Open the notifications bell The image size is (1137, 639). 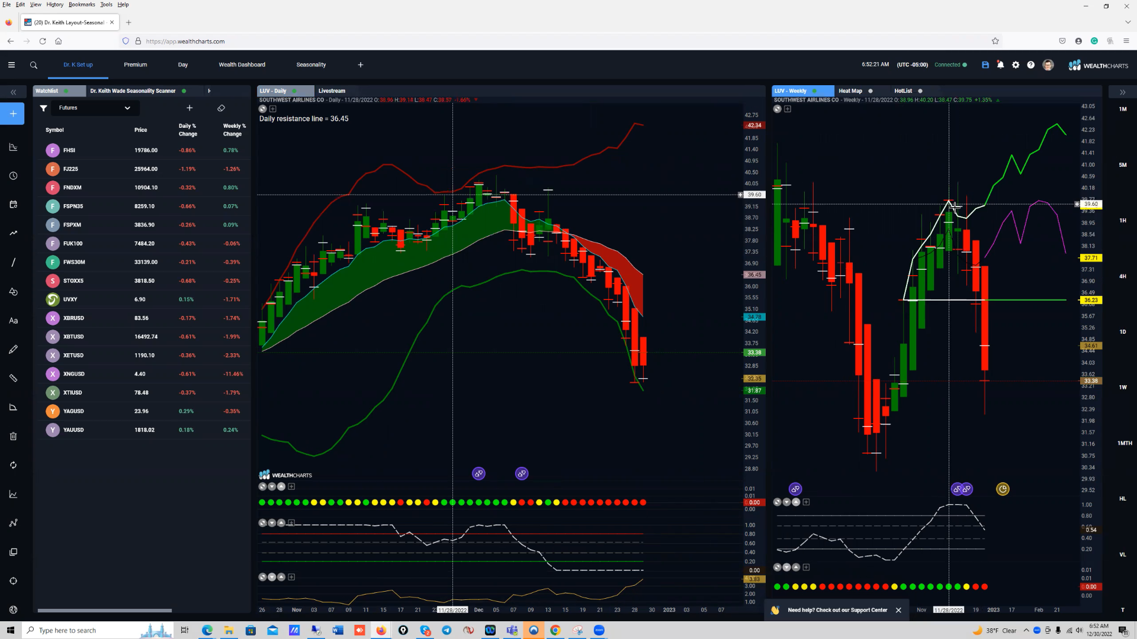point(1000,65)
